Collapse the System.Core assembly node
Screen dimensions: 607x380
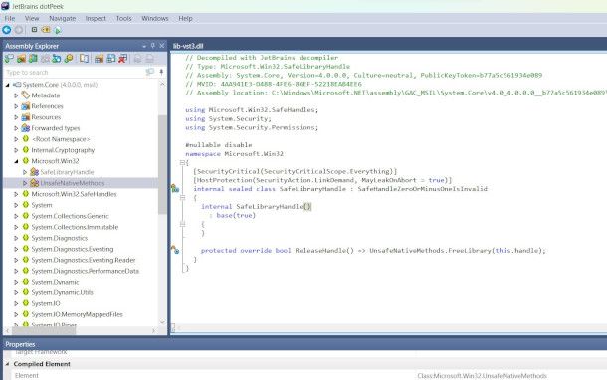click(x=7, y=85)
